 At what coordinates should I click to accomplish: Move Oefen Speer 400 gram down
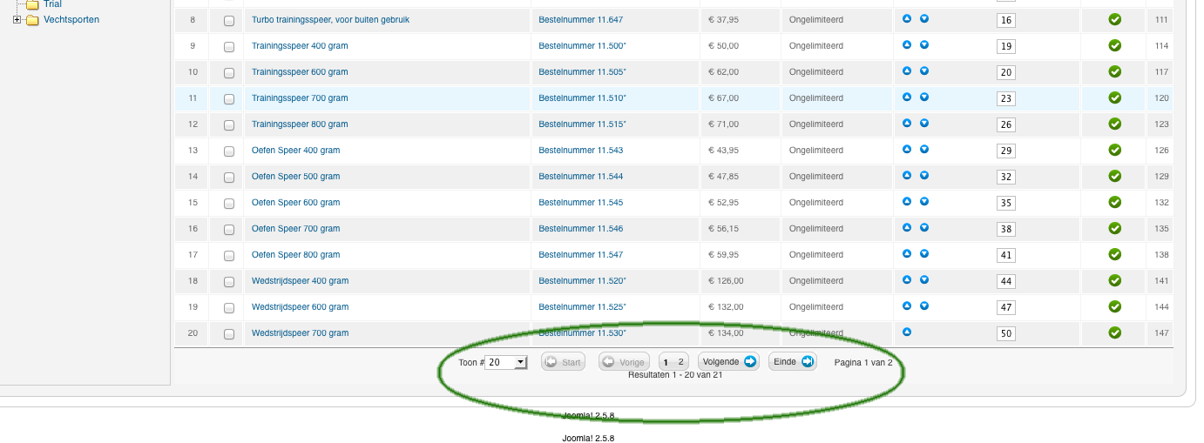924,149
